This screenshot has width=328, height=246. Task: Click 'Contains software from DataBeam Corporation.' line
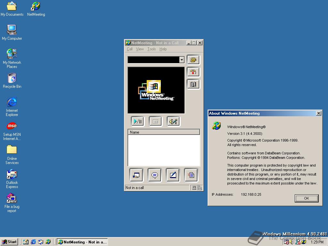[x=264, y=153]
